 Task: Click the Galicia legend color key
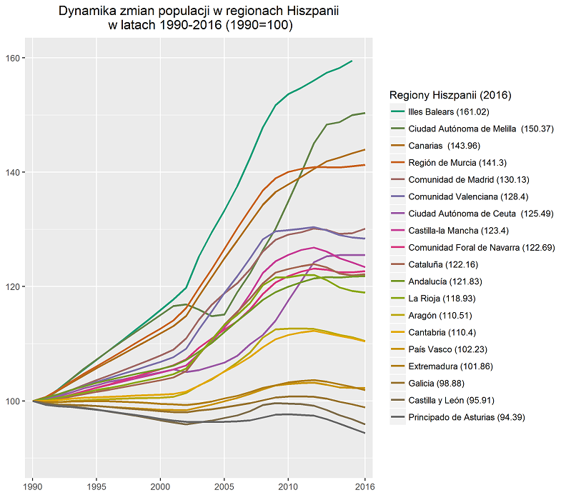coord(398,383)
